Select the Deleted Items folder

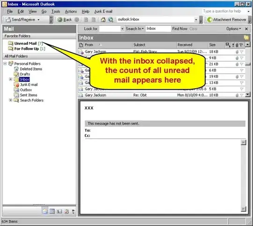click(28, 69)
